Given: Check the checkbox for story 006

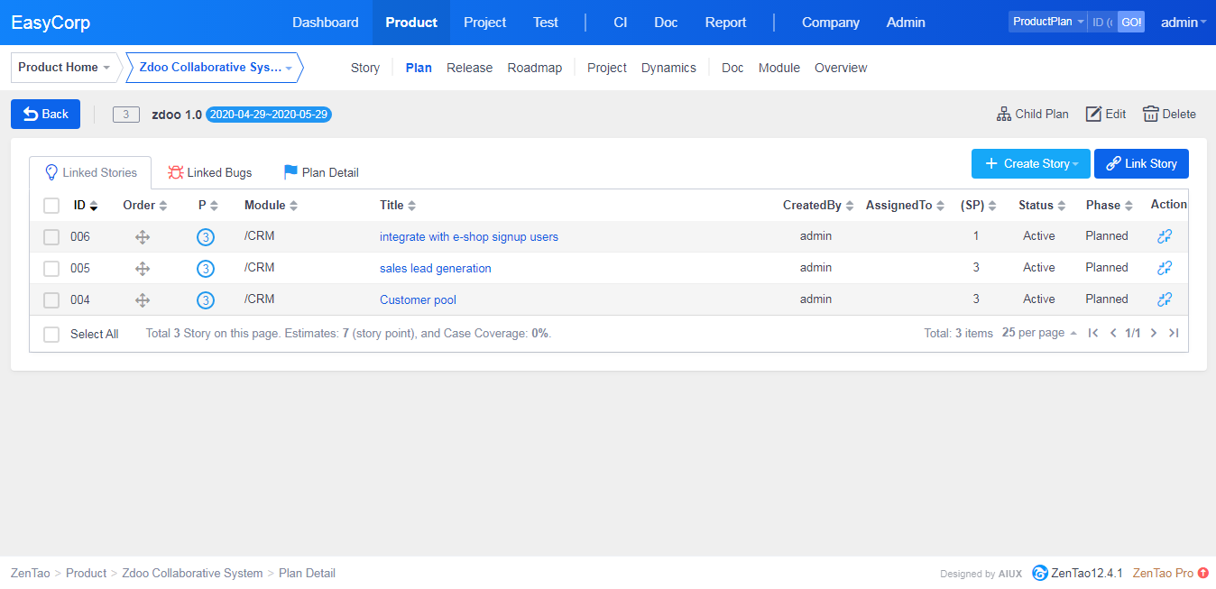Looking at the screenshot, I should click(52, 237).
